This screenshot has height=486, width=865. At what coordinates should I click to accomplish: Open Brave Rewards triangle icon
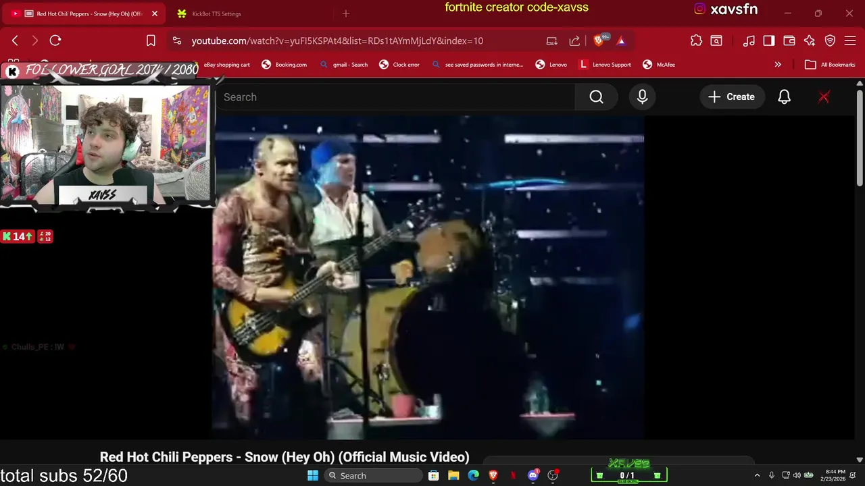pyautogui.click(x=621, y=40)
